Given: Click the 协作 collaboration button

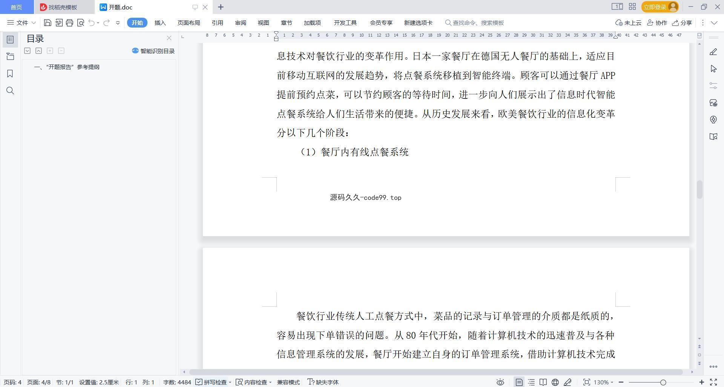Looking at the screenshot, I should click(657, 23).
